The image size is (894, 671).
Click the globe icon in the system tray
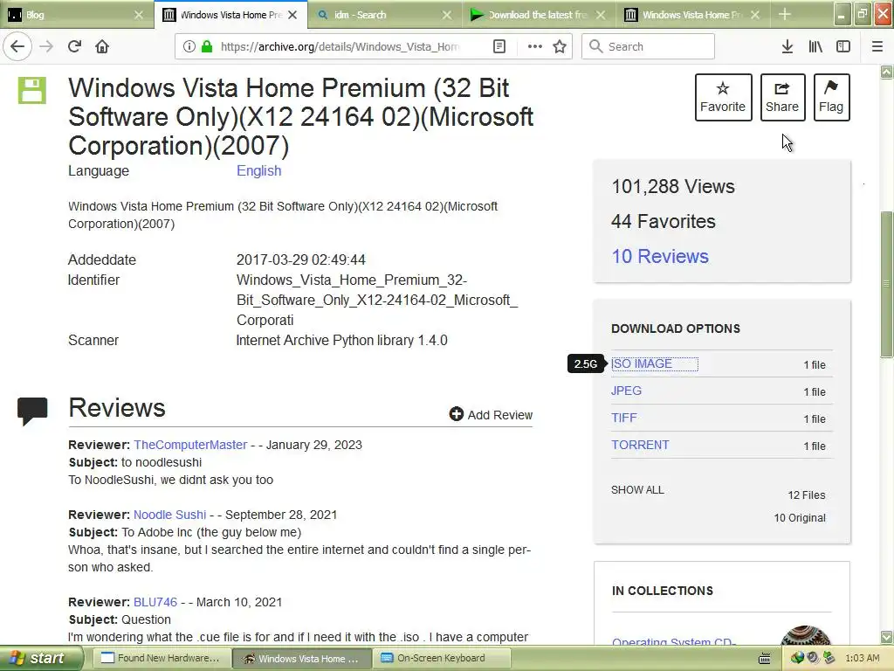pos(796,658)
